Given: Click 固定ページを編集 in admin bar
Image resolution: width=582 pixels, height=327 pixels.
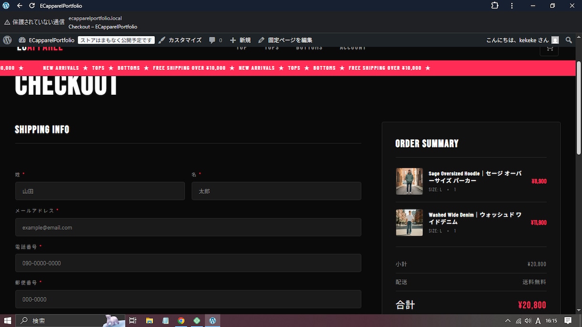Looking at the screenshot, I should [x=285, y=40].
